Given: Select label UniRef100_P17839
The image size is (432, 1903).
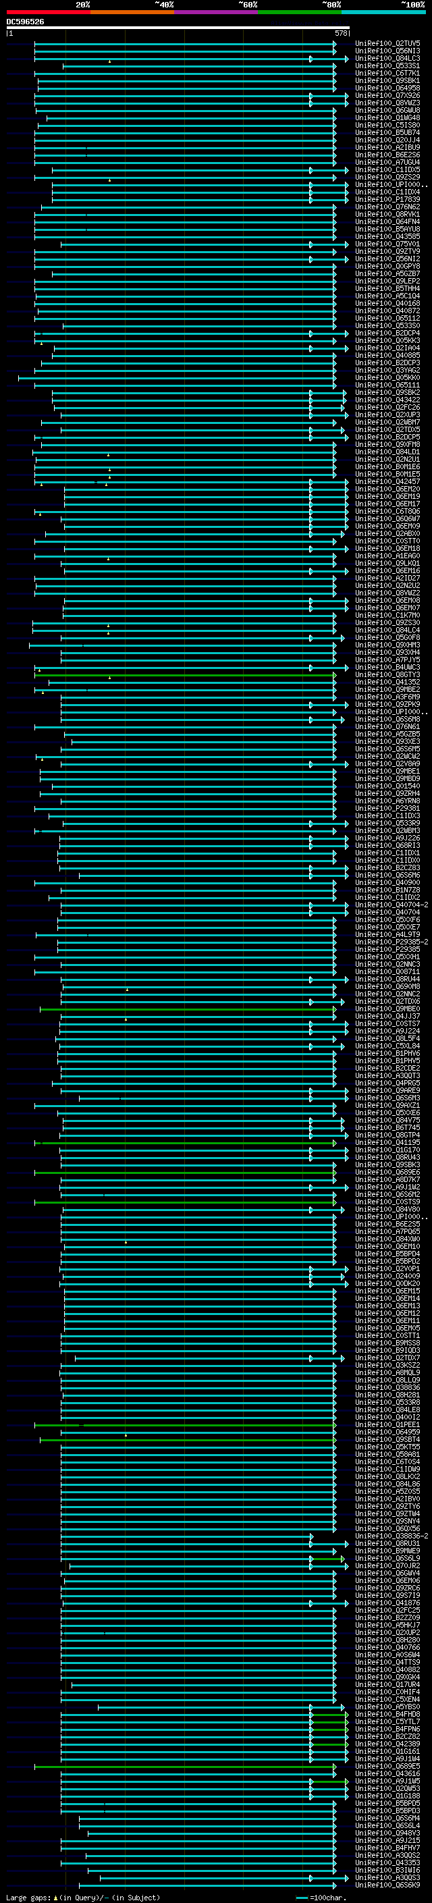Looking at the screenshot, I should tap(387, 199).
